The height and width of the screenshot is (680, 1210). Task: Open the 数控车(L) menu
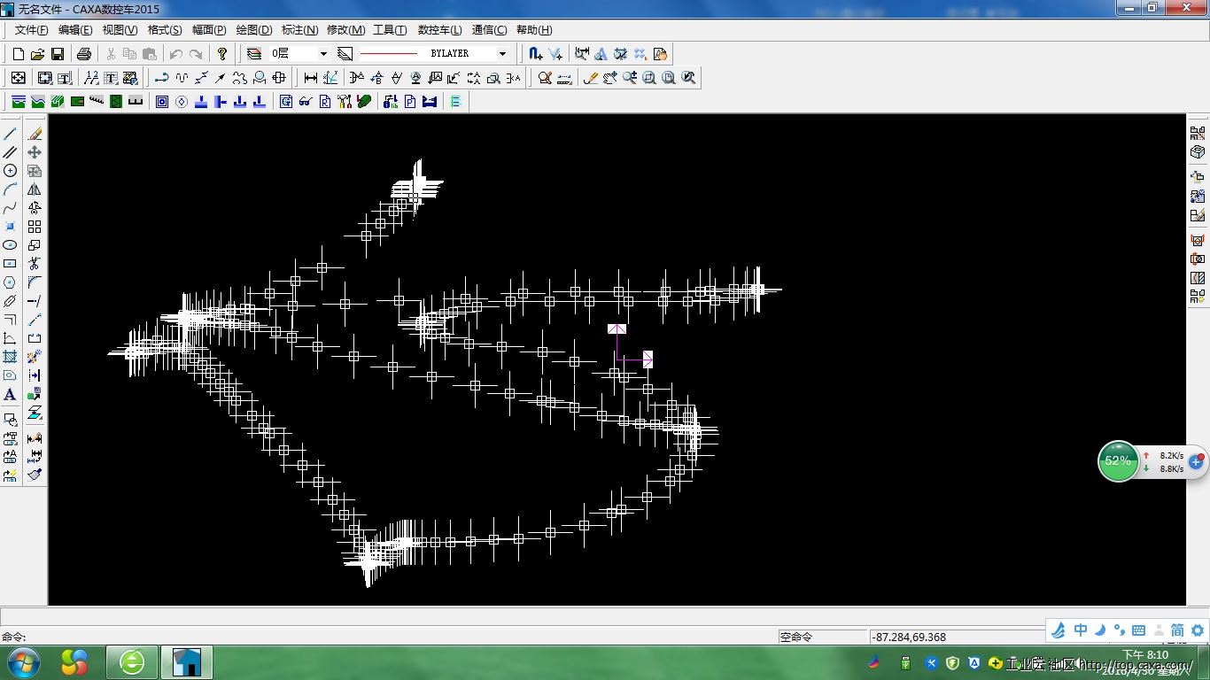(440, 30)
